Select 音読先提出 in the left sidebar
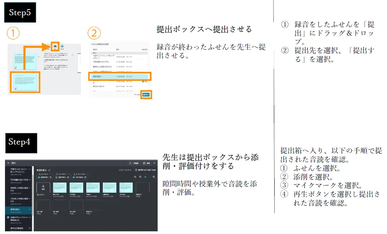Image resolution: width=387 pixels, height=234 pixels. coord(16,209)
